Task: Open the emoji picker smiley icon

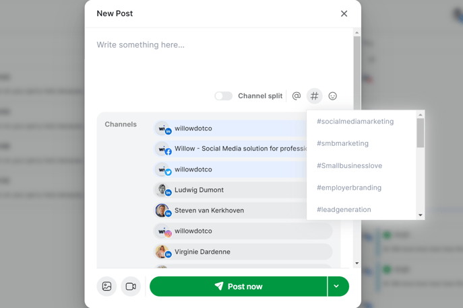Action: 332,96
